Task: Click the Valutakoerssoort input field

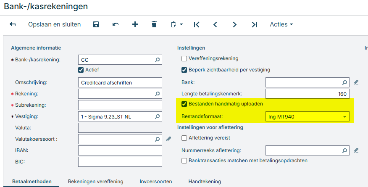Action: [120, 139]
